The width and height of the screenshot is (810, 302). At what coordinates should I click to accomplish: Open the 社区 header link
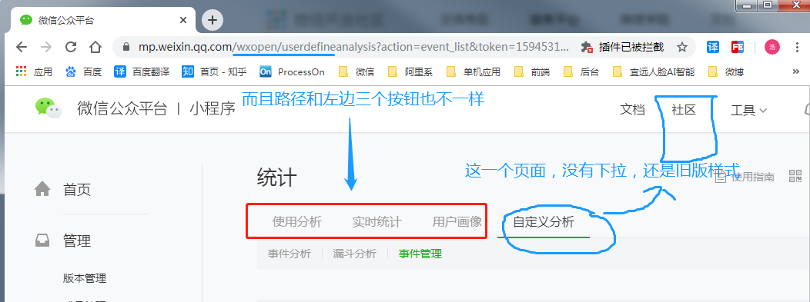(x=684, y=110)
